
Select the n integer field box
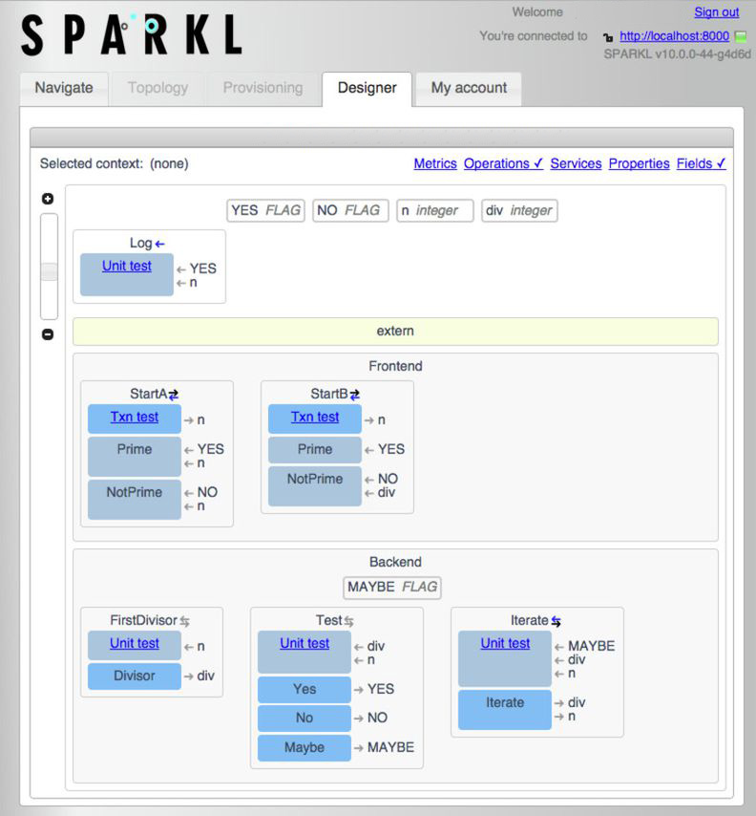coord(435,211)
